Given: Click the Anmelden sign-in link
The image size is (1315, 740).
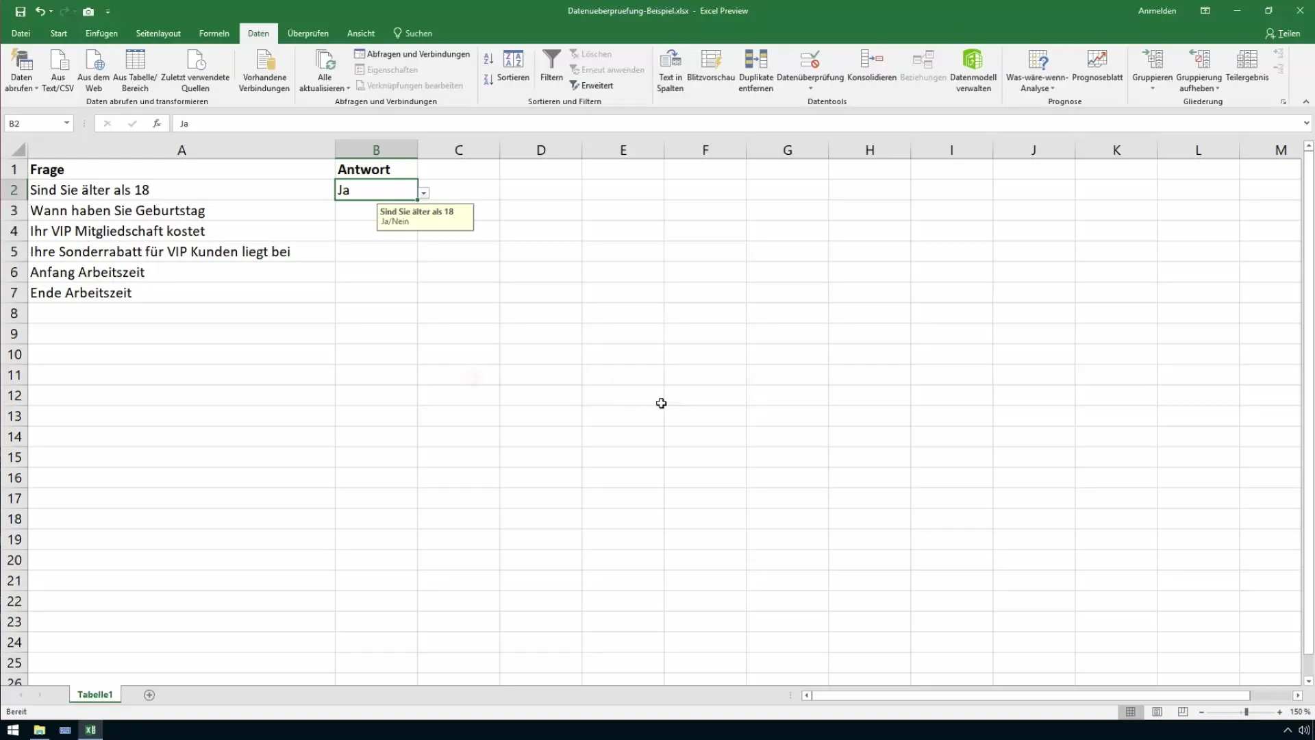Looking at the screenshot, I should click(x=1157, y=11).
